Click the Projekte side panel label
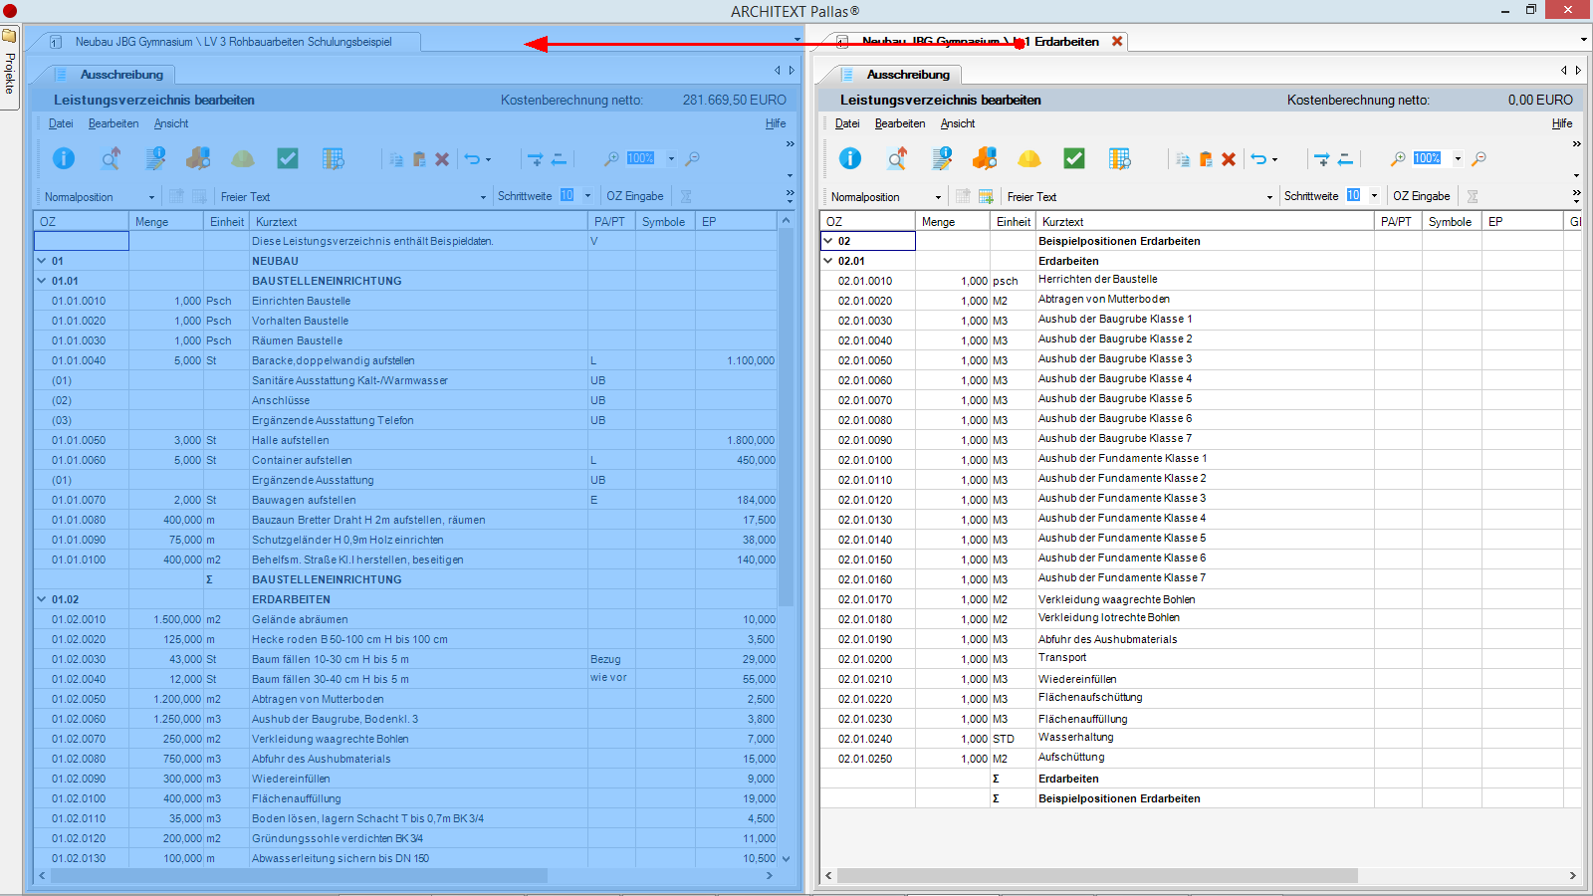1593x896 pixels. point(10,74)
